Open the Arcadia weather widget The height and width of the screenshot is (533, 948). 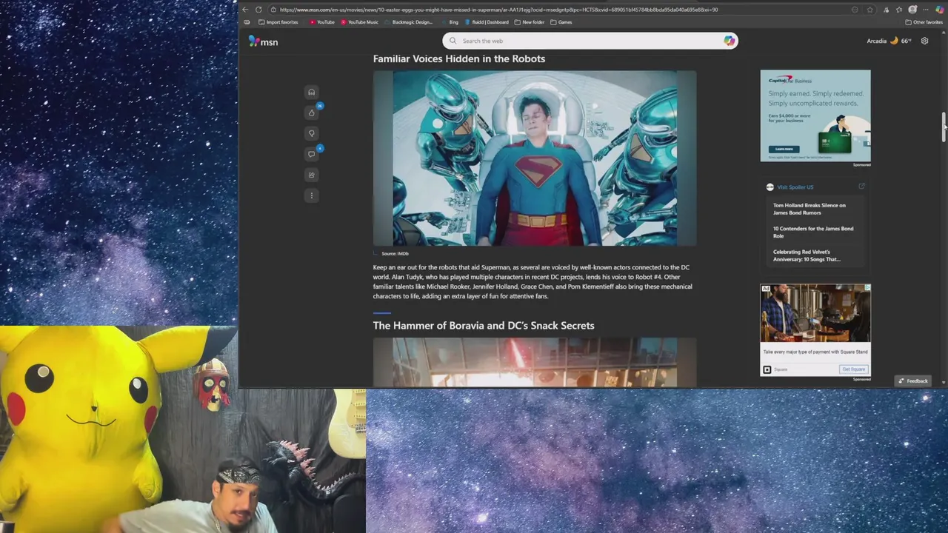(x=889, y=41)
